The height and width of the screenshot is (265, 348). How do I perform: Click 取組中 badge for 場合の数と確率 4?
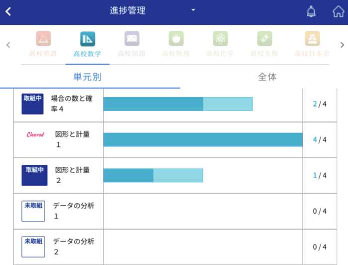point(32,104)
